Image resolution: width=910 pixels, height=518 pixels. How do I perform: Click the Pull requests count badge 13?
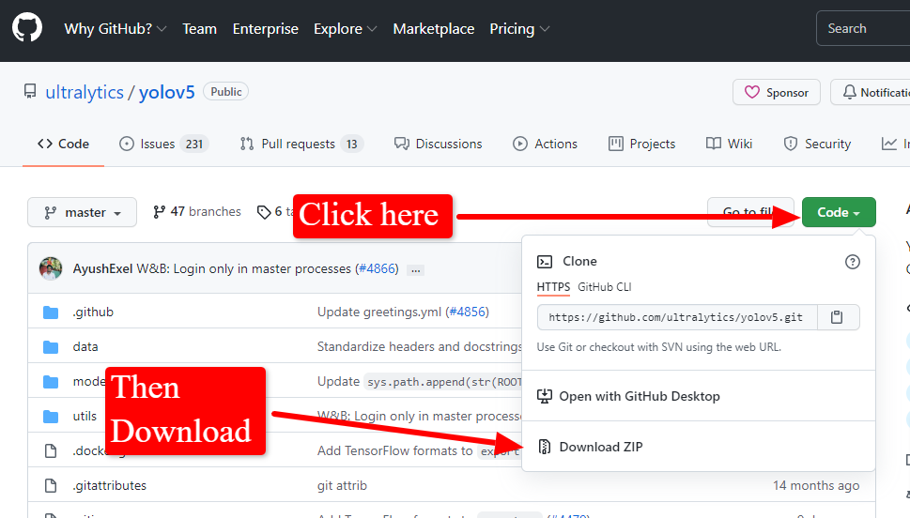click(x=351, y=144)
